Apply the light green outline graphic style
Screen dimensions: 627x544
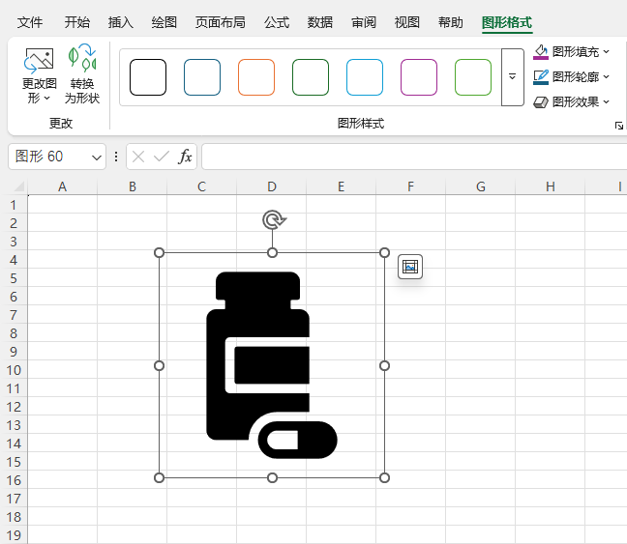pyautogui.click(x=473, y=77)
